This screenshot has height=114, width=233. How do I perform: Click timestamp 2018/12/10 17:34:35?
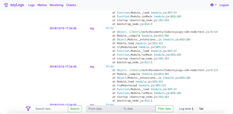click(x=63, y=28)
